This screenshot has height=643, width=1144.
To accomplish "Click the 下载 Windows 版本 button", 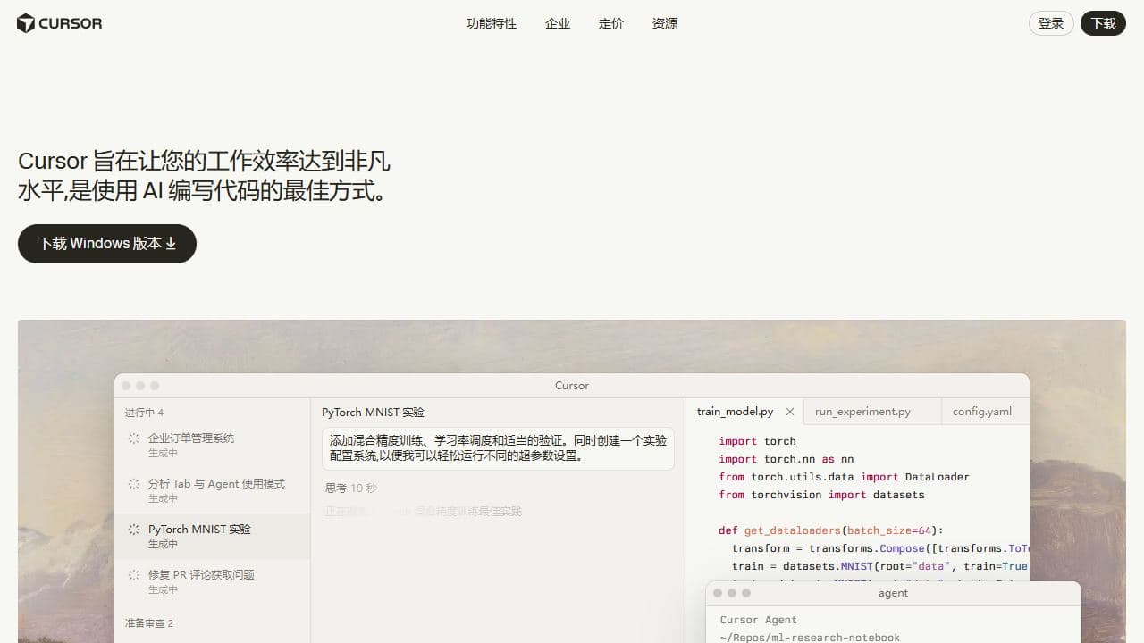I will coord(106,243).
